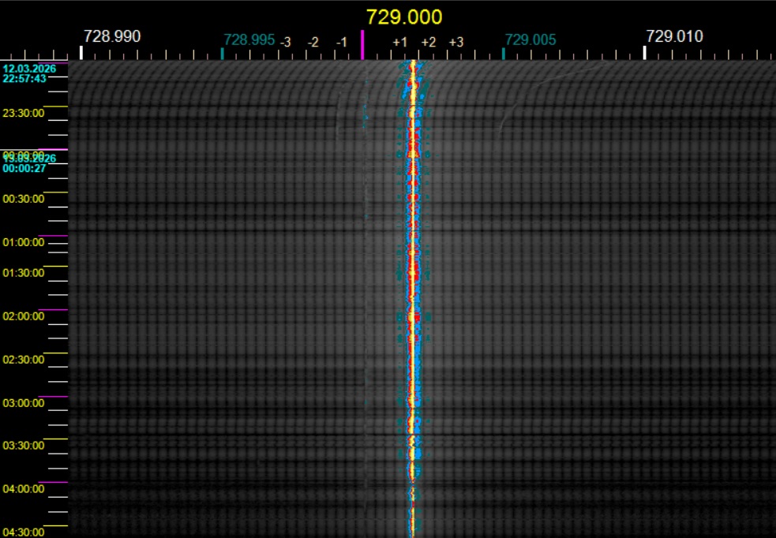Click the 04:30:00 time axis label
This screenshot has width=776, height=538.
[24, 532]
